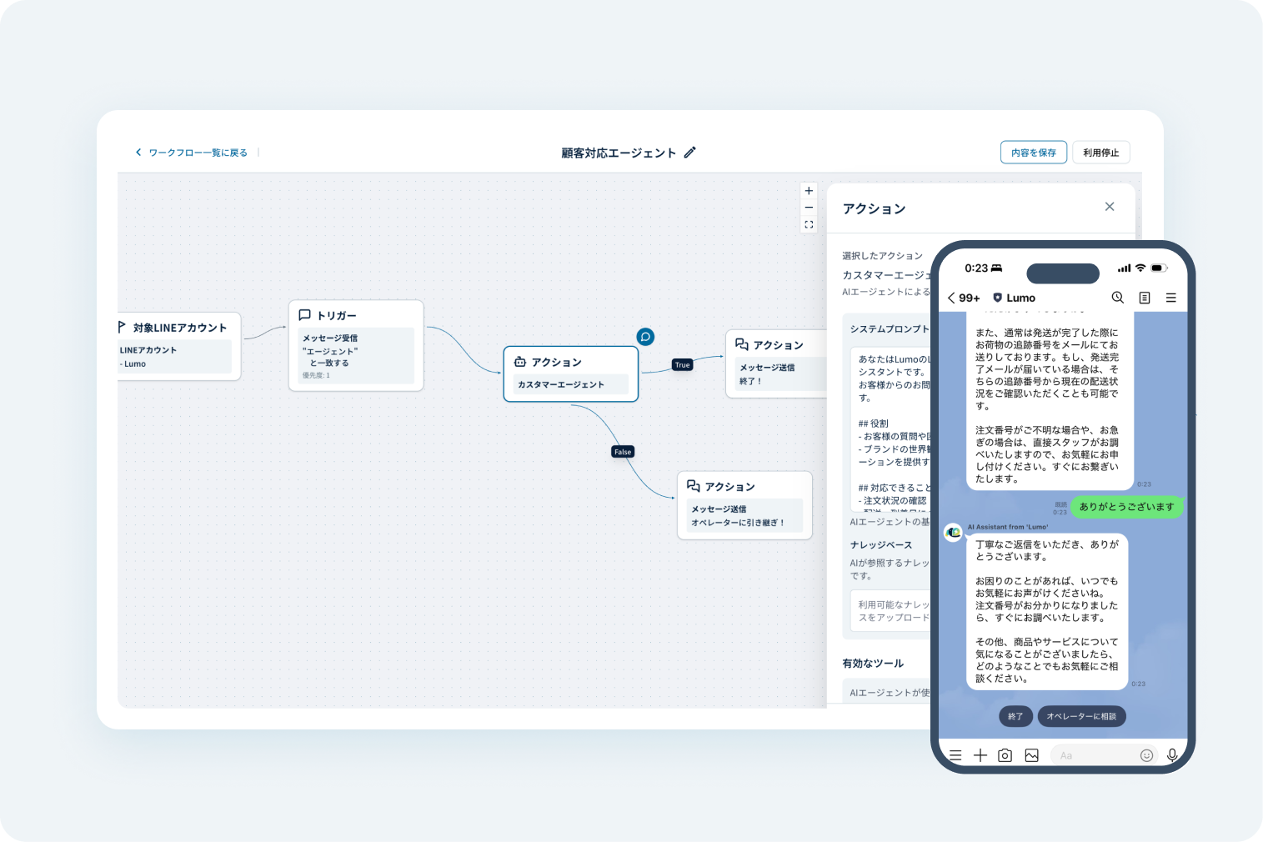
Task: Click the fit-to-screen canvas icon
Action: [x=809, y=224]
